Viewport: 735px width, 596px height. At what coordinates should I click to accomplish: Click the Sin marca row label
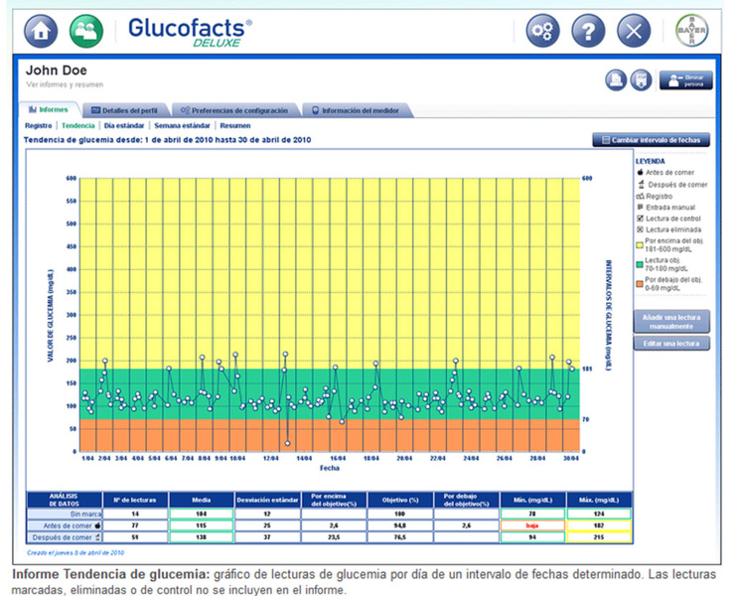(65, 514)
